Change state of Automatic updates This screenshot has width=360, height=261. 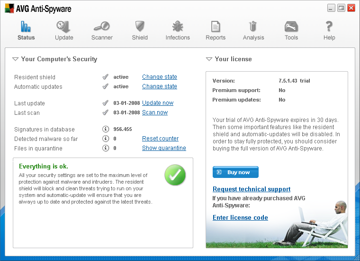(159, 86)
